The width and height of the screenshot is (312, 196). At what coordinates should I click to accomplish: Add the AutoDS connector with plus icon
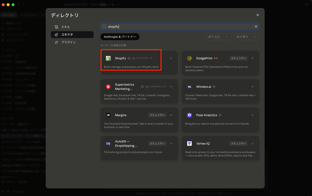tap(171, 143)
